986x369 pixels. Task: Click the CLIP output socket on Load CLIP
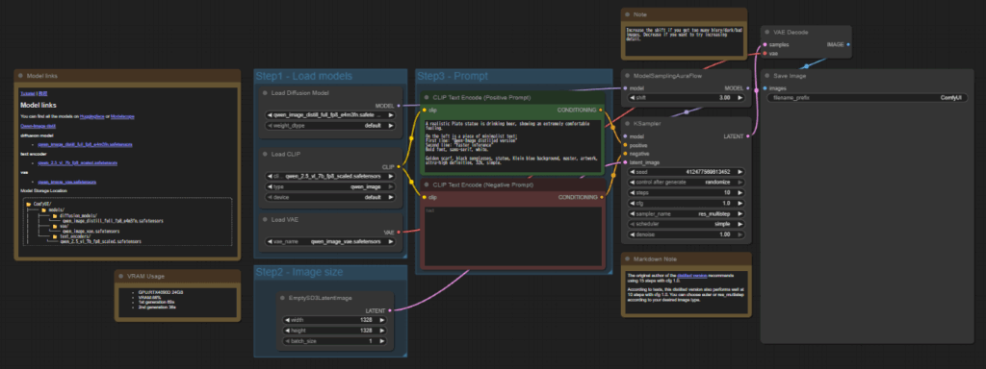pos(399,167)
